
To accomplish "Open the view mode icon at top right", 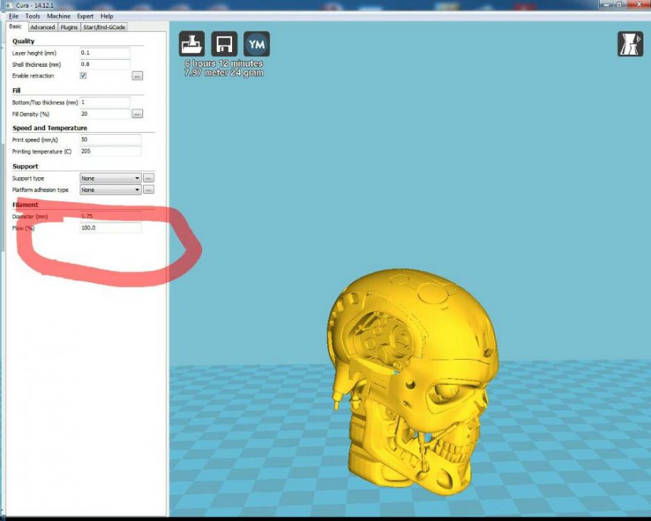I will (630, 44).
